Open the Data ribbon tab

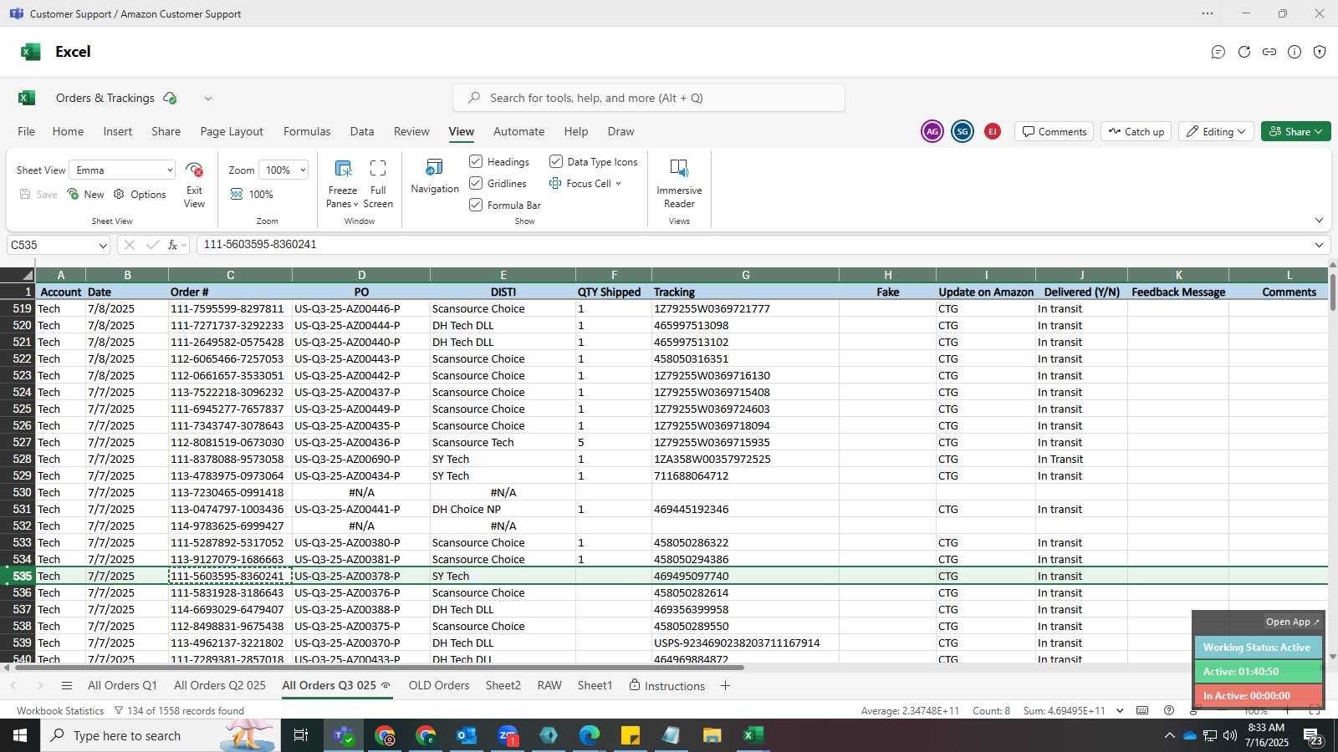(362, 131)
